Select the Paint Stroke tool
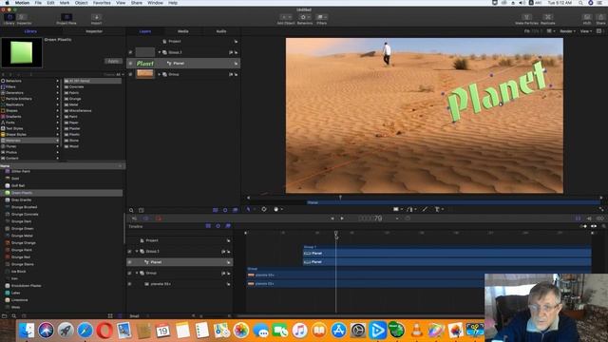The image size is (608, 342). [425, 209]
